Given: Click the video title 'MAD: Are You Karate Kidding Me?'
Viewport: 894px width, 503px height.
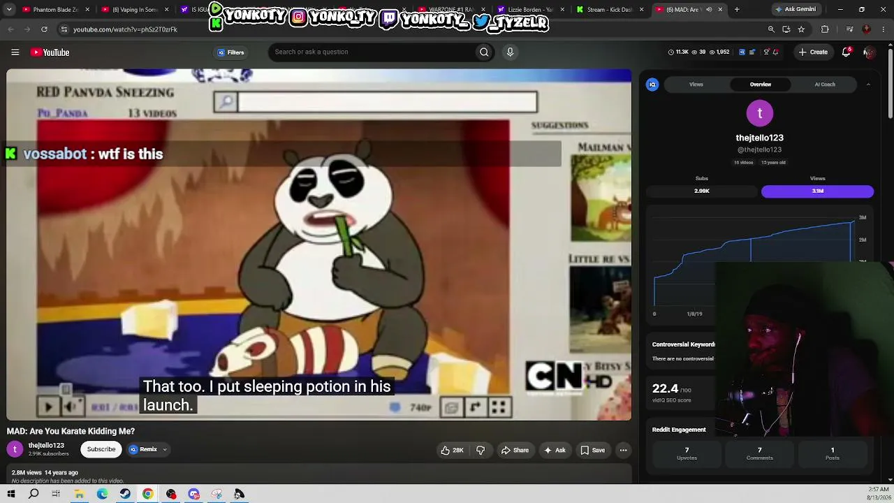Looking at the screenshot, I should point(71,431).
